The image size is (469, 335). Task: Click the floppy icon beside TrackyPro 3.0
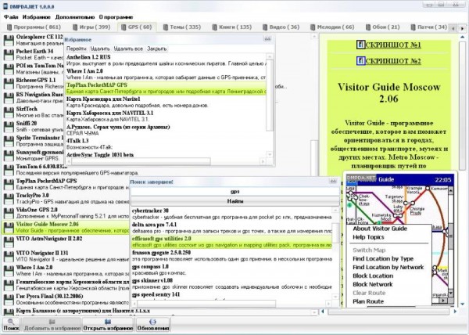click(9, 199)
